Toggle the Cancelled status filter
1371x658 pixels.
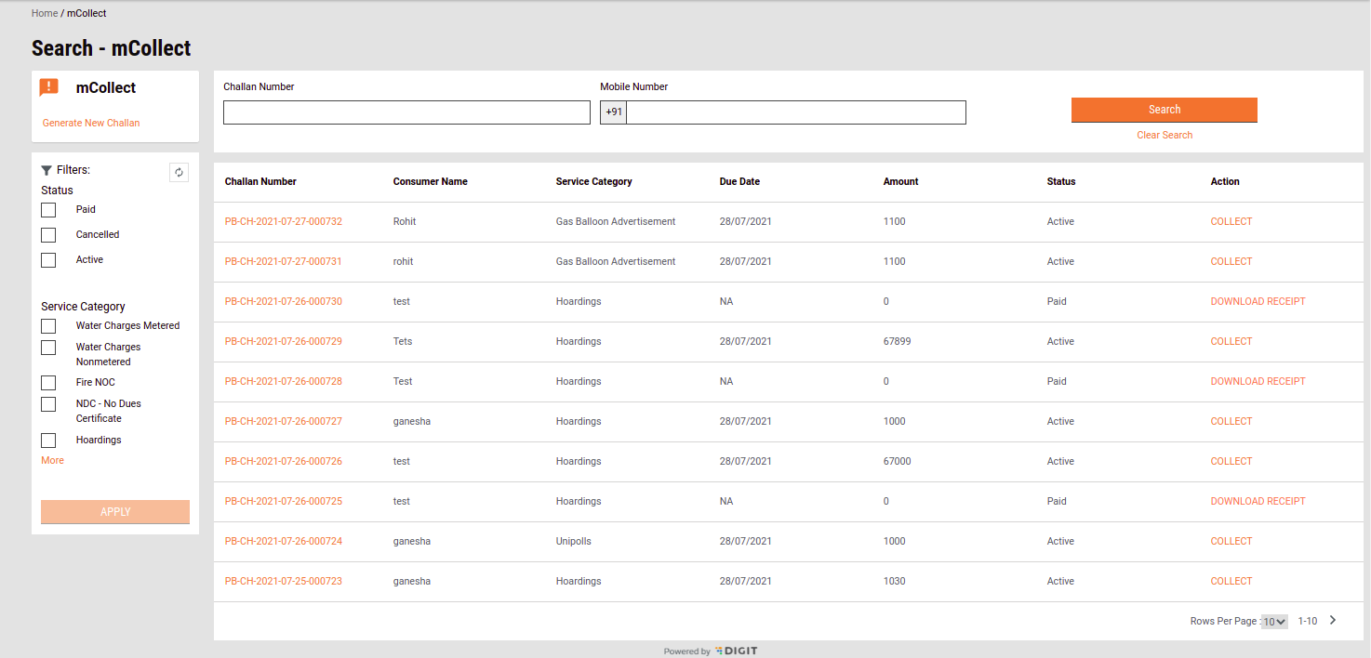coord(48,235)
